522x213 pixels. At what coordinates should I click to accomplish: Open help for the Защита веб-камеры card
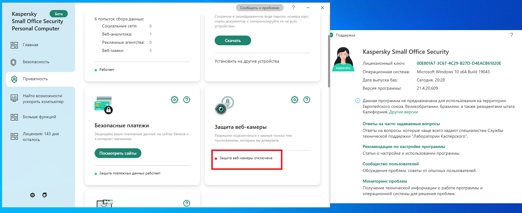pos(307,100)
